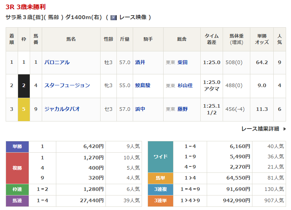Open jockey 浜中 profile
The height and width of the screenshot is (210, 291).
pos(140,109)
